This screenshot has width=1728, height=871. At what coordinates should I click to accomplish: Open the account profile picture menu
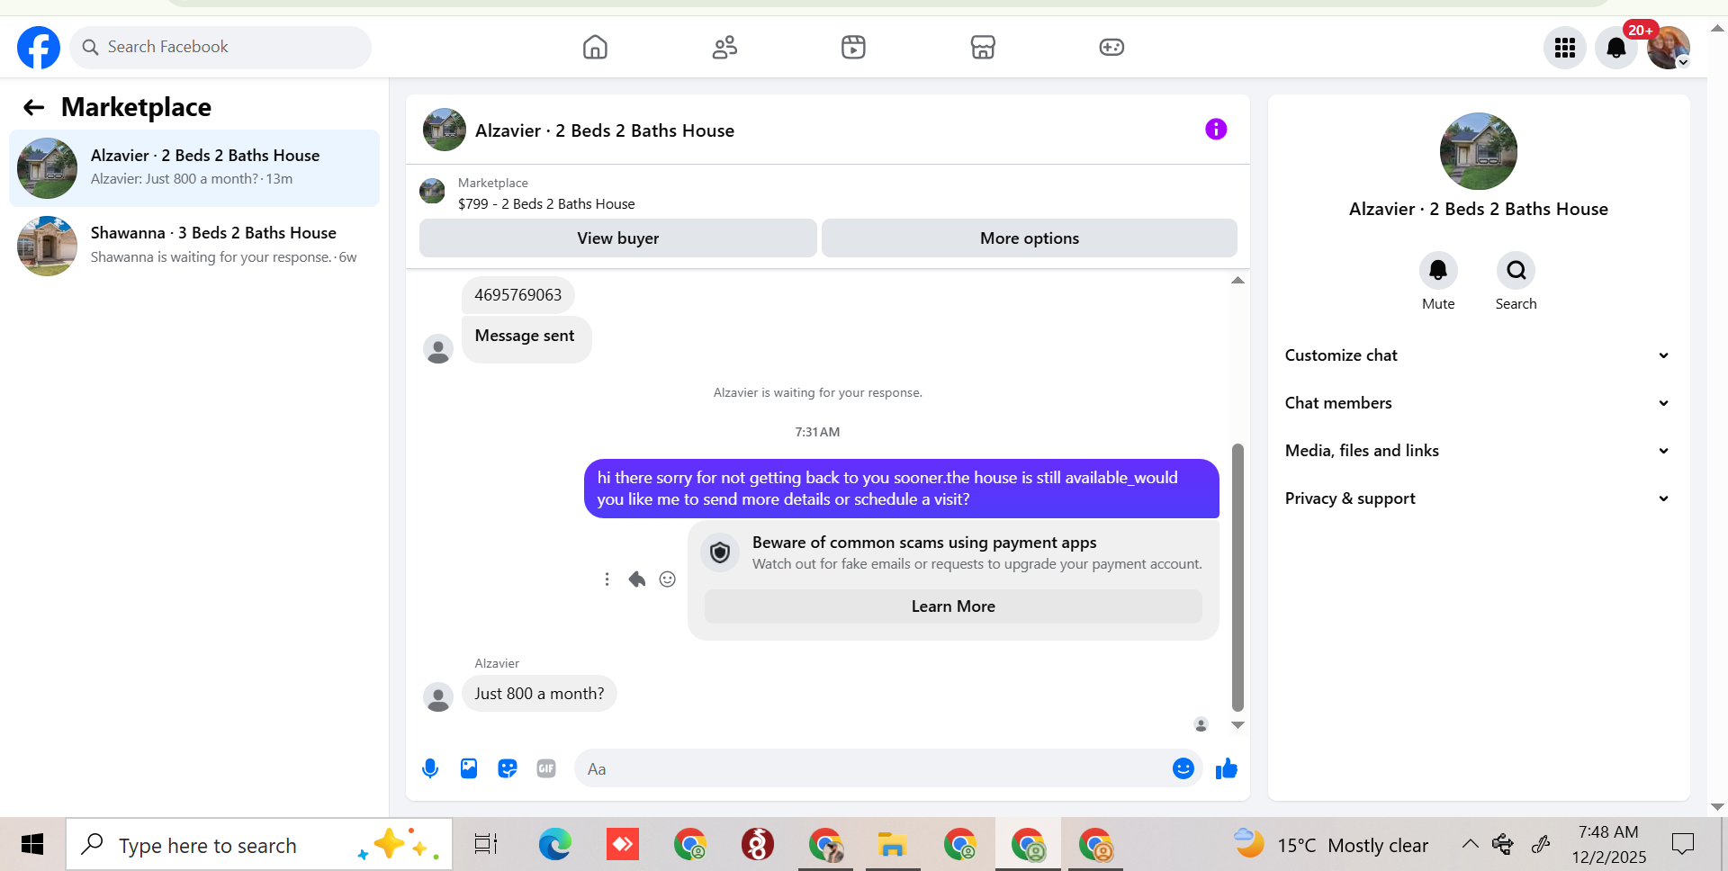tap(1669, 48)
